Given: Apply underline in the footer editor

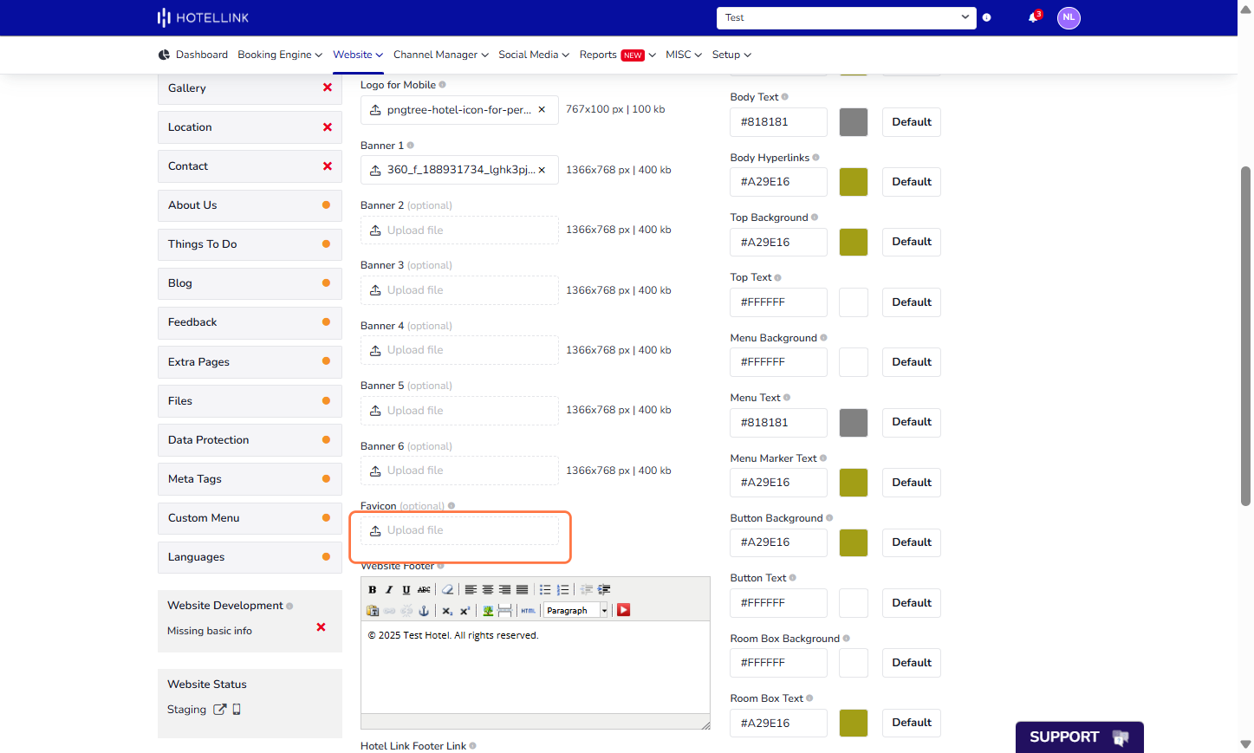Looking at the screenshot, I should pyautogui.click(x=406, y=589).
